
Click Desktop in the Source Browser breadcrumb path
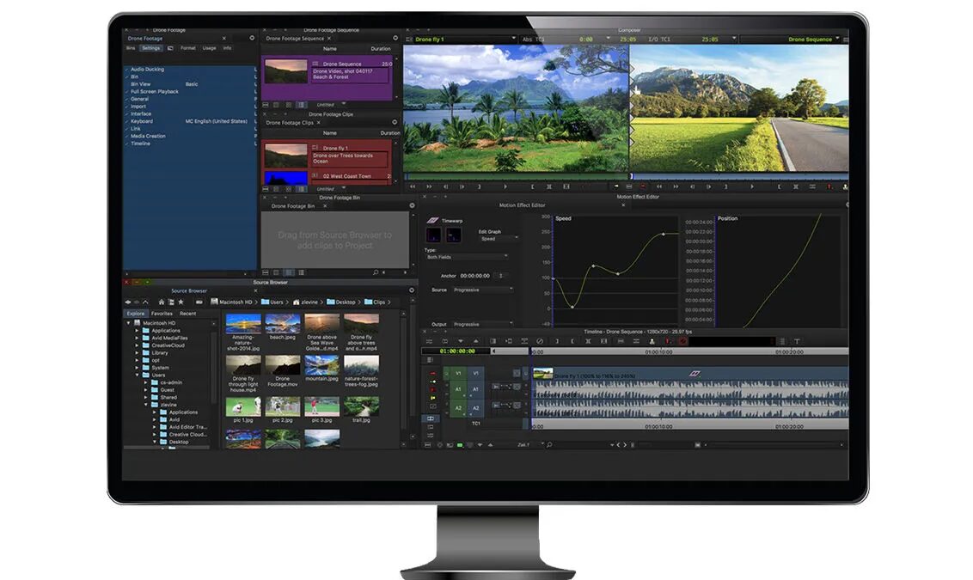[x=346, y=302]
